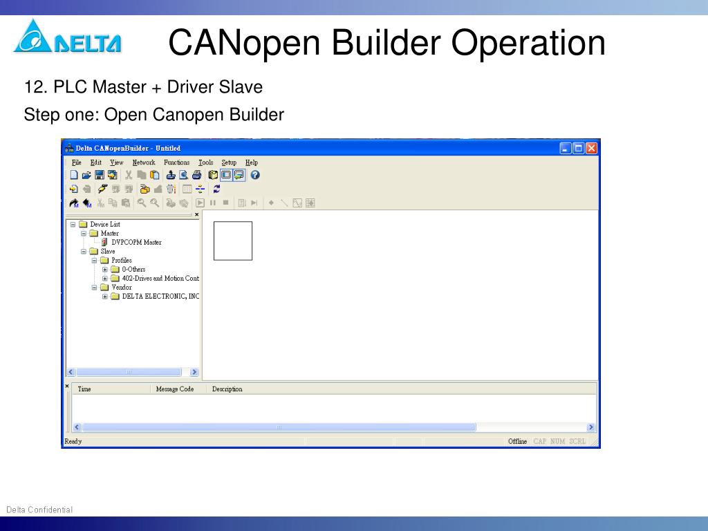
Task: Click the import page icon with yellow arrow
Action: pyautogui.click(x=74, y=189)
